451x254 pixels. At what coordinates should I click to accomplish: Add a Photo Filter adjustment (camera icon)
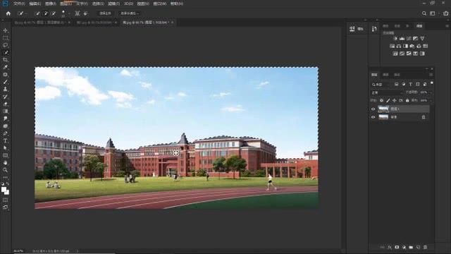click(412, 46)
